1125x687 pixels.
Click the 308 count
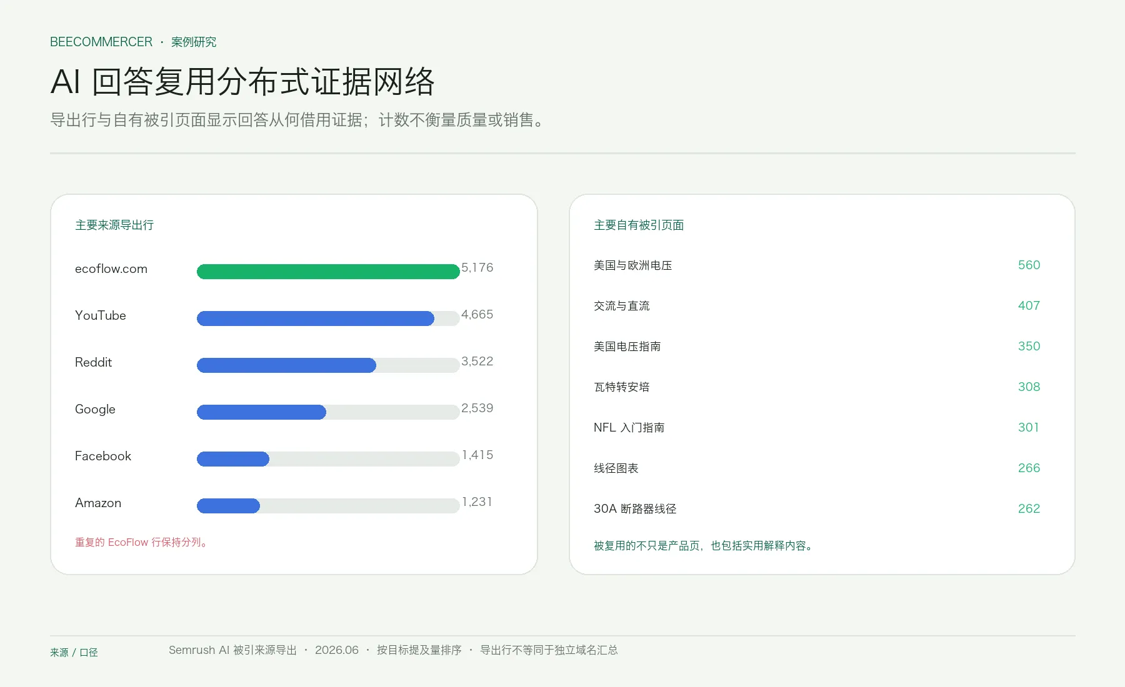tap(1029, 387)
